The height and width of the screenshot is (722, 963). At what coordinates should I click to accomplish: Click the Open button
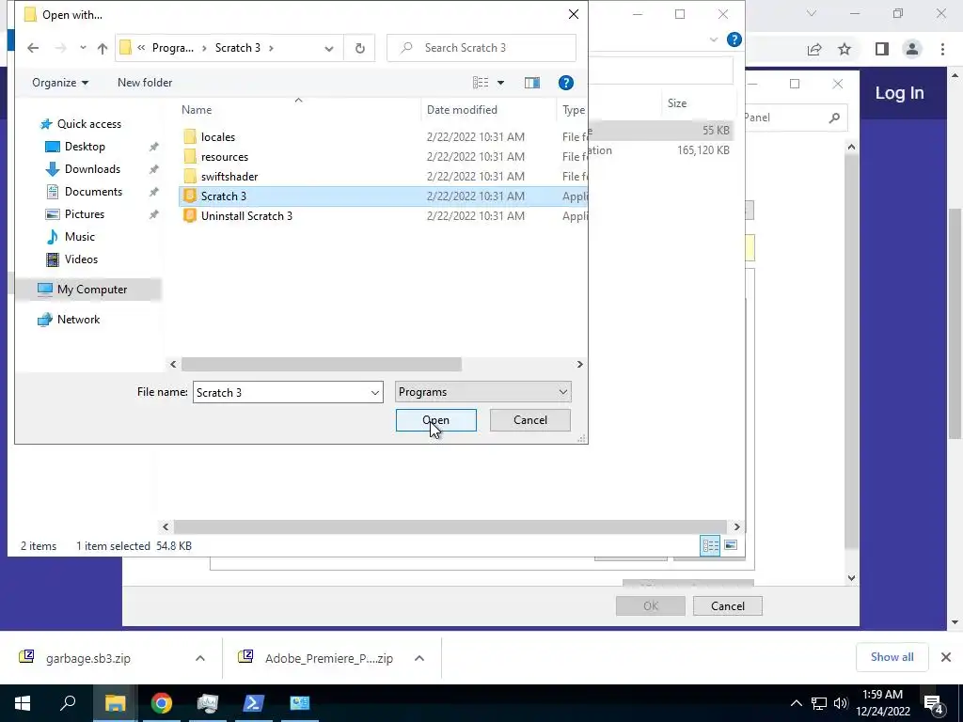pos(436,420)
